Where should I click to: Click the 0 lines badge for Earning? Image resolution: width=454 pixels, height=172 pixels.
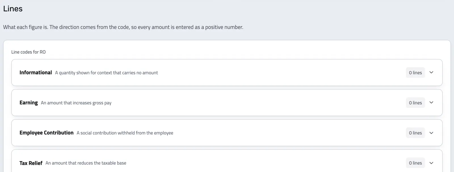click(x=415, y=103)
